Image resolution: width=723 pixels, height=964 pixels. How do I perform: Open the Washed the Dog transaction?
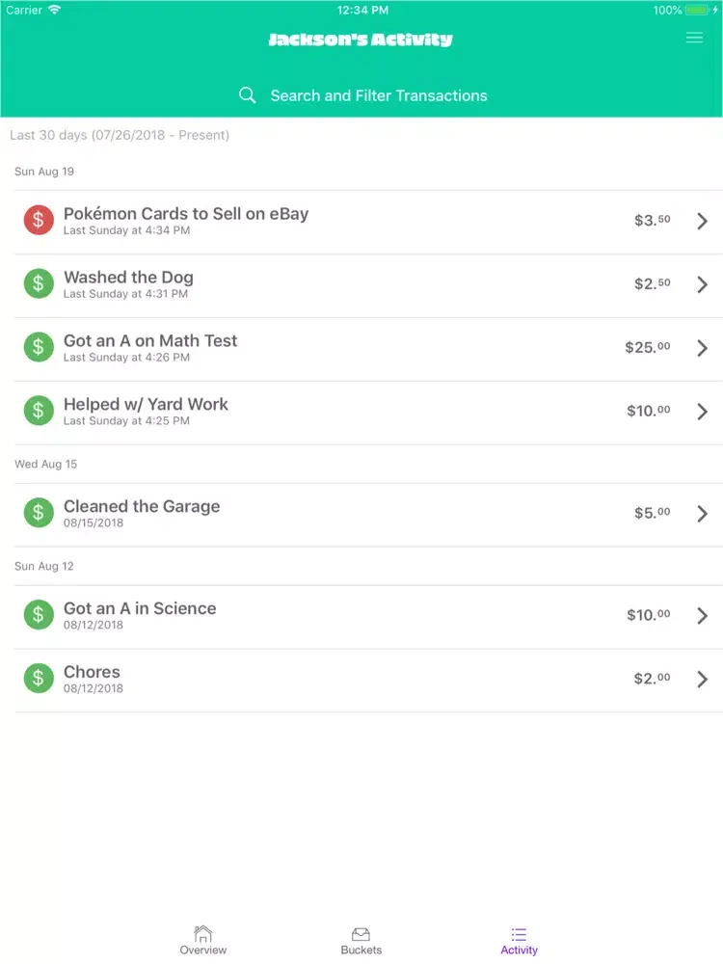click(368, 285)
